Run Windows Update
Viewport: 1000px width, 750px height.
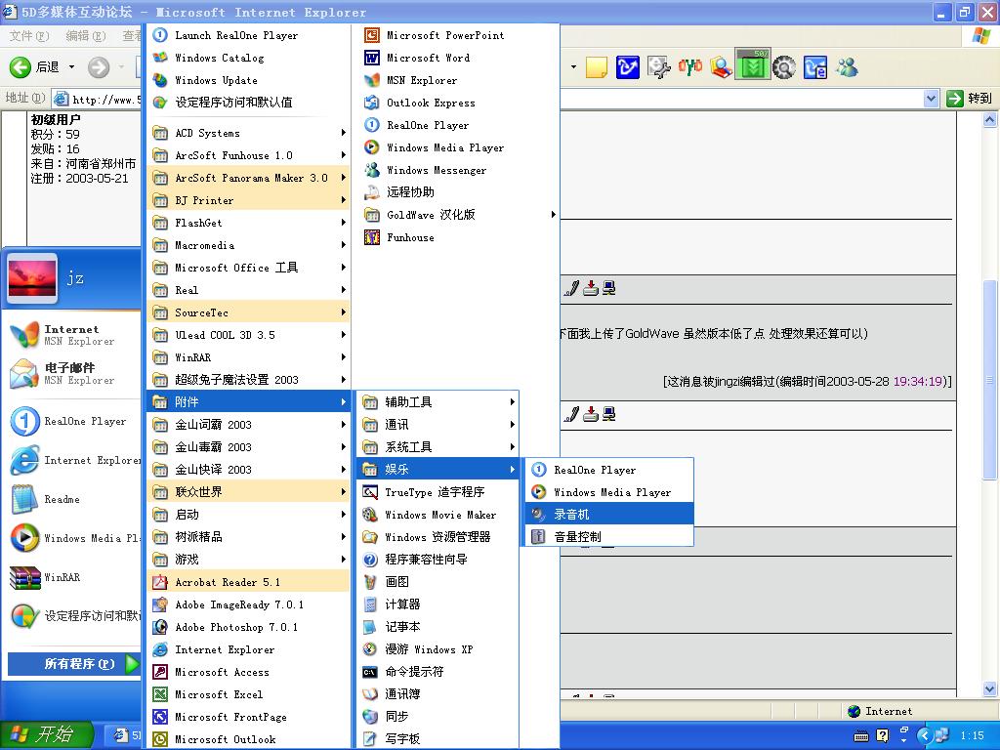coord(249,80)
